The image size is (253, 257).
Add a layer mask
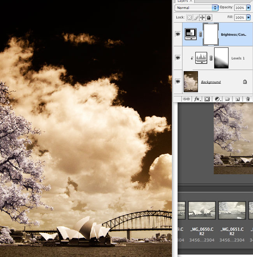207,99
